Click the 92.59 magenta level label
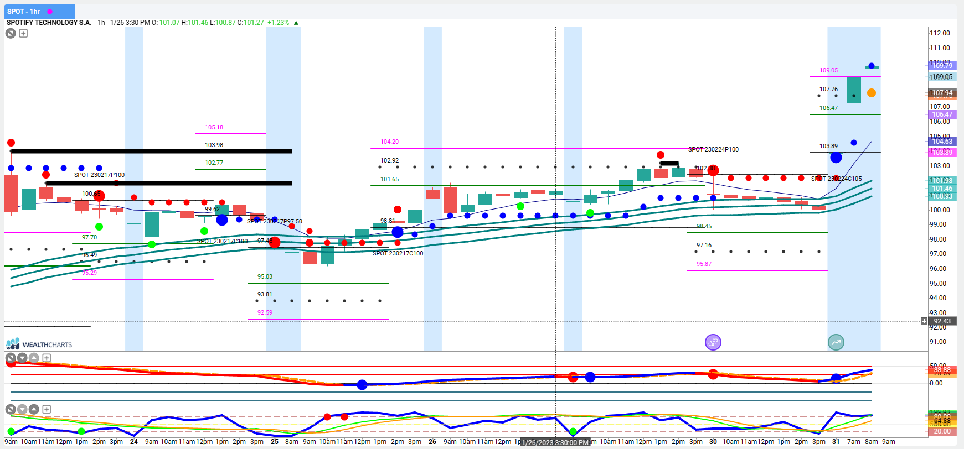964x449 pixels. (265, 312)
